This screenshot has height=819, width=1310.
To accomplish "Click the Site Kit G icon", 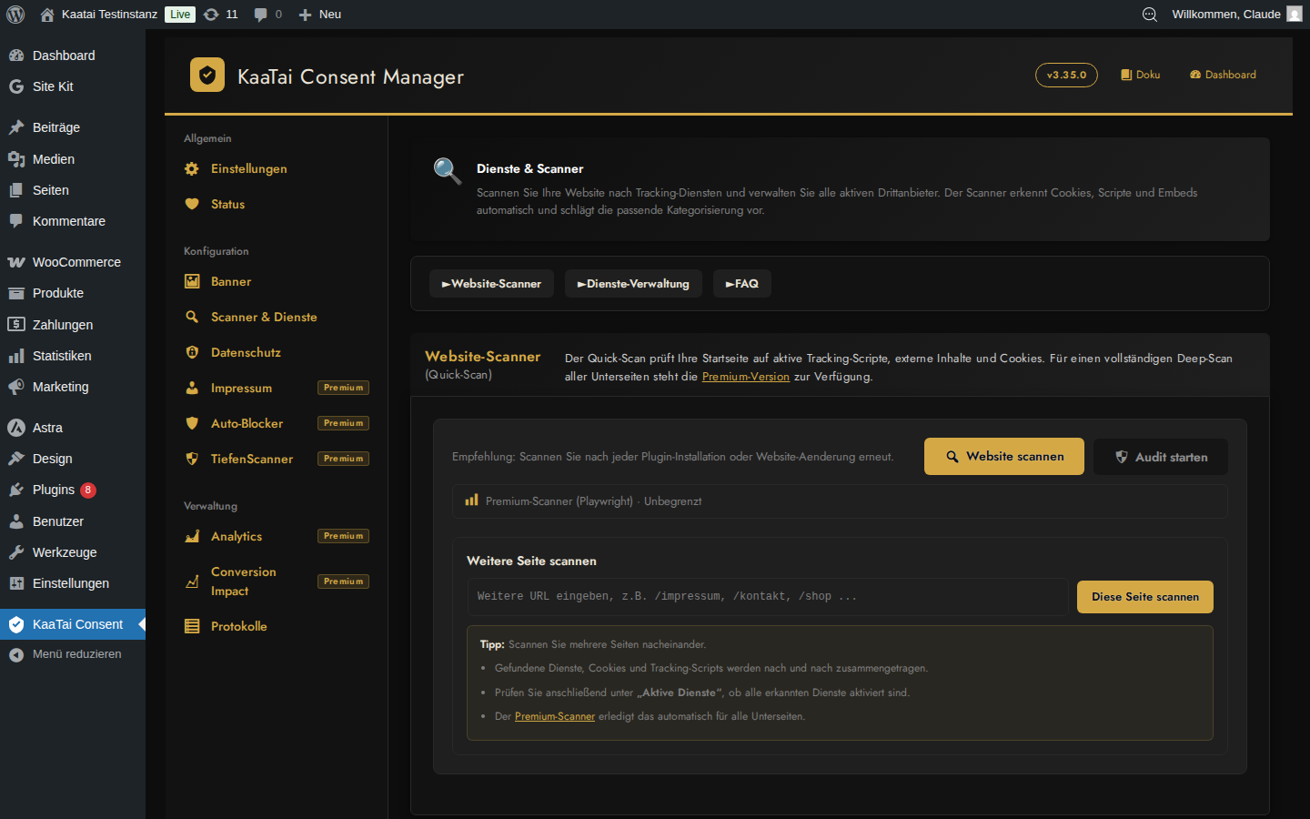I will (x=16, y=86).
